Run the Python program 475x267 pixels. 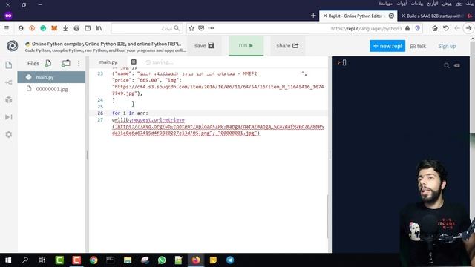point(246,46)
